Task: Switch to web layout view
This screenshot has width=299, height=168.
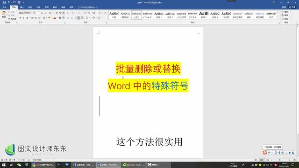Action: point(268,160)
